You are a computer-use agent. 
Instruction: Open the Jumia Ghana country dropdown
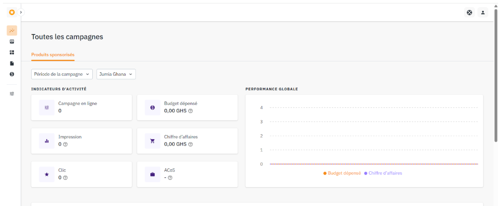pyautogui.click(x=116, y=74)
